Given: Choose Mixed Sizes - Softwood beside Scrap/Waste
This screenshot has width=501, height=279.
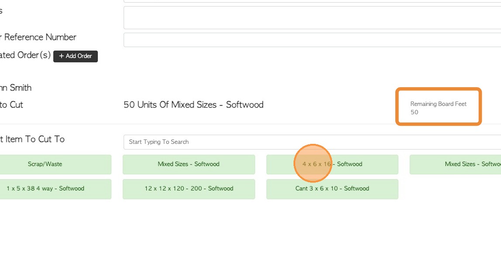Looking at the screenshot, I should point(189,164).
